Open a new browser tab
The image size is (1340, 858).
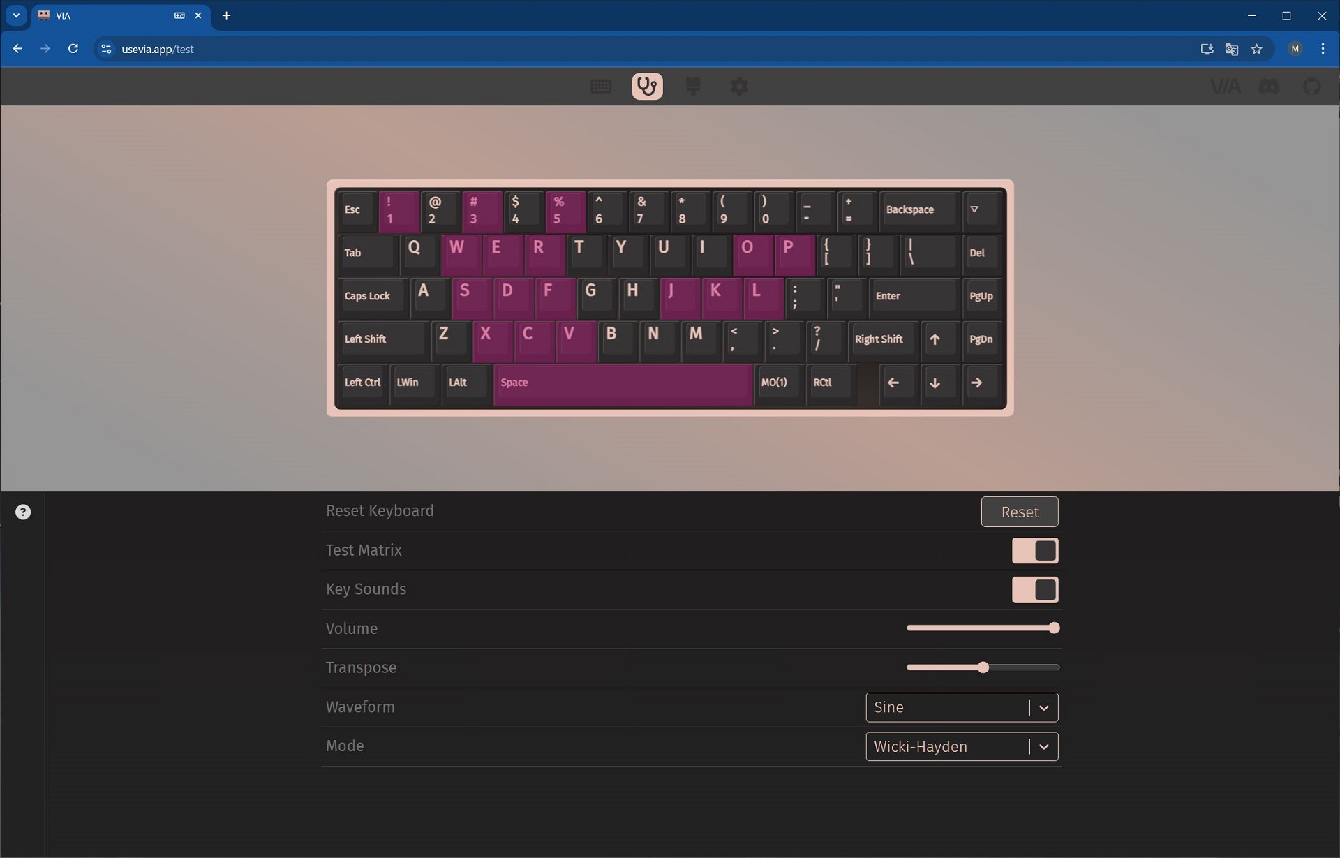pos(226,15)
